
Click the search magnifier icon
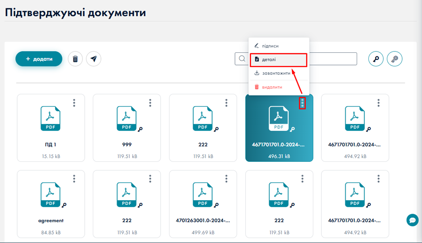pos(242,59)
